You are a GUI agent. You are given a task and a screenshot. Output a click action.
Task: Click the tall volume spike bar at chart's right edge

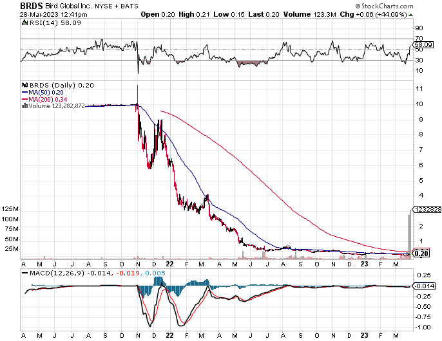click(x=409, y=234)
